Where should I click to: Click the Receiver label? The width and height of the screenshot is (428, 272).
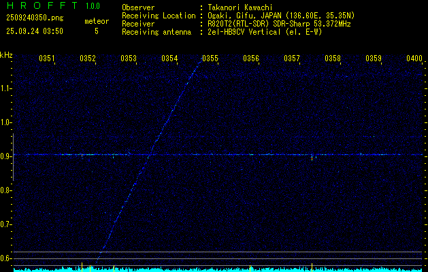click(138, 24)
